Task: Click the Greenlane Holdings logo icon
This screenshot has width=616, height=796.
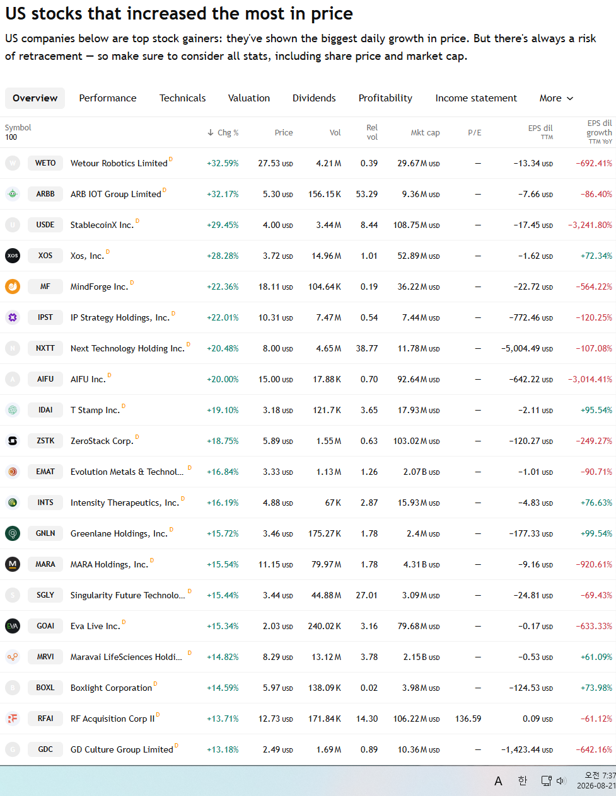Action: (x=13, y=533)
